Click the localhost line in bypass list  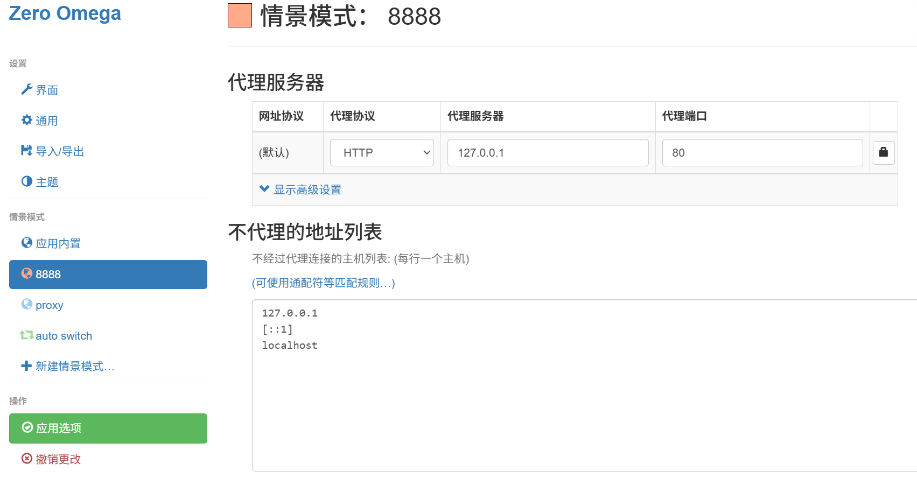click(x=290, y=346)
